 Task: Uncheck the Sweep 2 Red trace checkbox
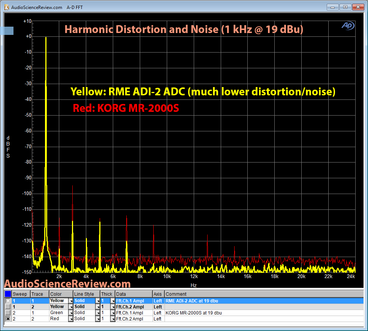coord(8,319)
